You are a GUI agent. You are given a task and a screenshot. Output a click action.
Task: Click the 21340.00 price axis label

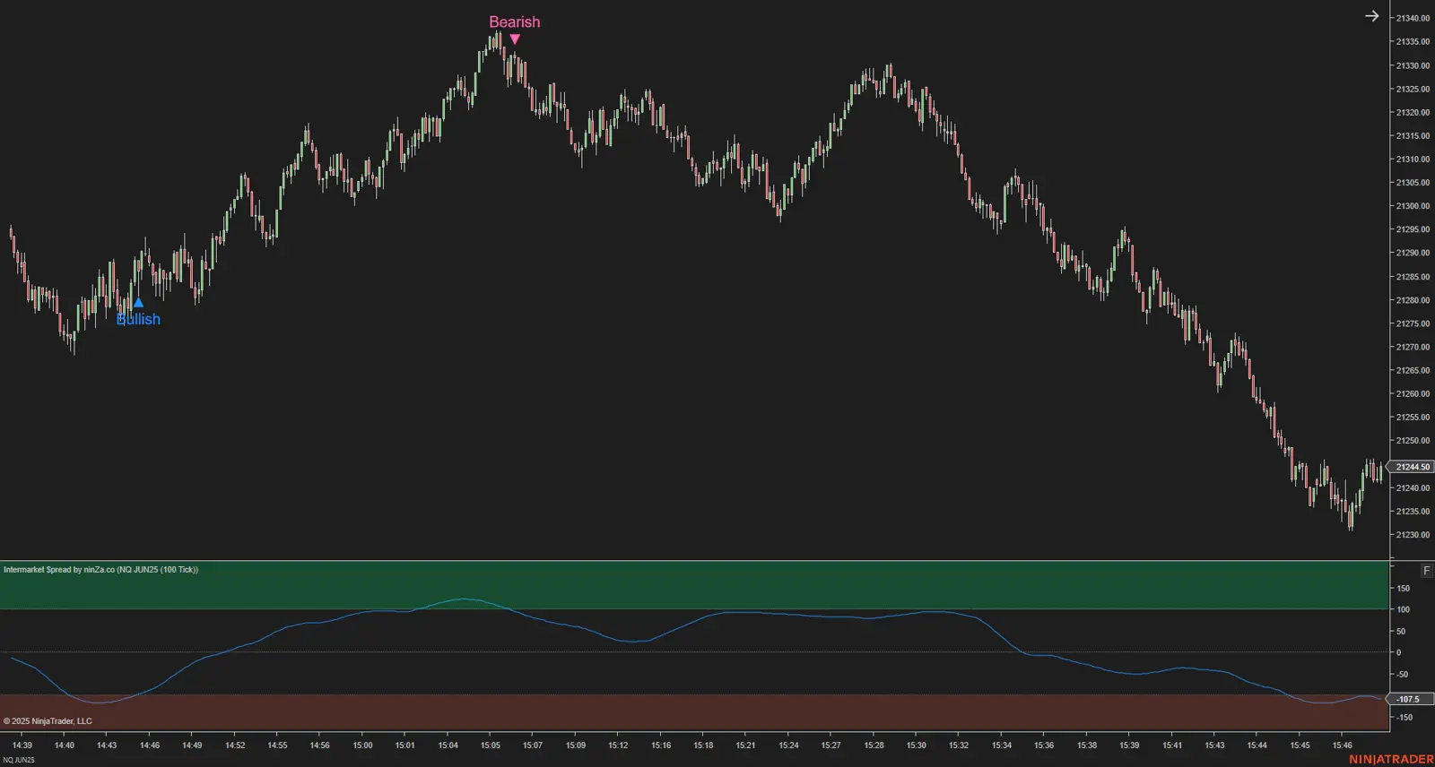(x=1413, y=18)
